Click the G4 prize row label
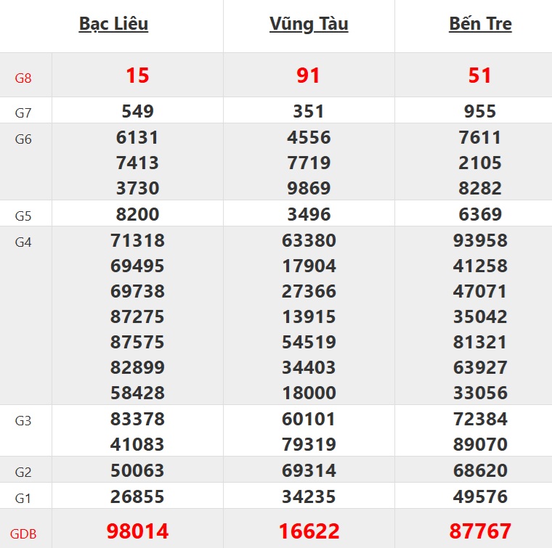The width and height of the screenshot is (552, 548). coord(23,242)
